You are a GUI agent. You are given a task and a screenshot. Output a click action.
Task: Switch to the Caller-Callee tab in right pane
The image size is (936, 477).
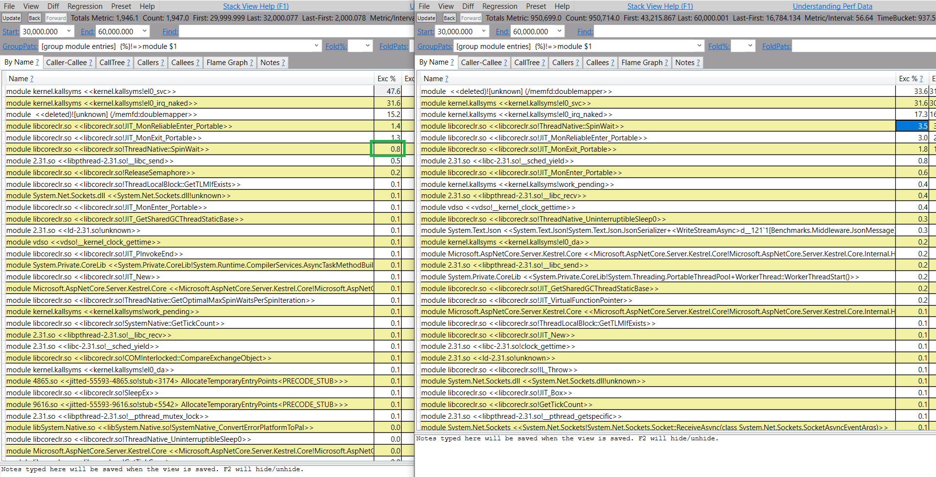481,62
